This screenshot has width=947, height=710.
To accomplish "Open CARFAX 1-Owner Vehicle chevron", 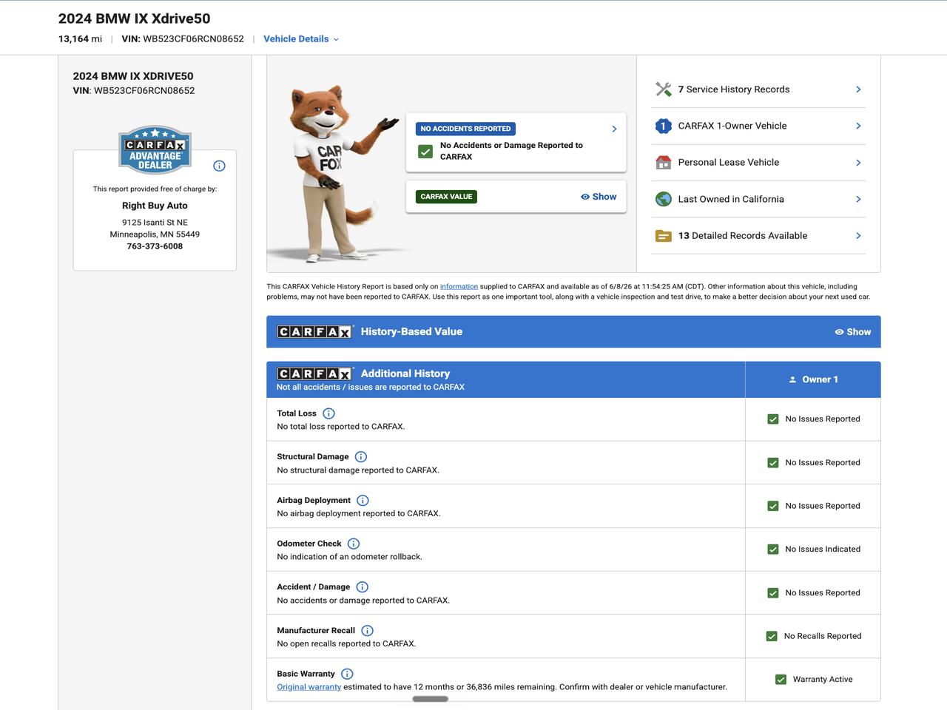I will click(x=858, y=126).
